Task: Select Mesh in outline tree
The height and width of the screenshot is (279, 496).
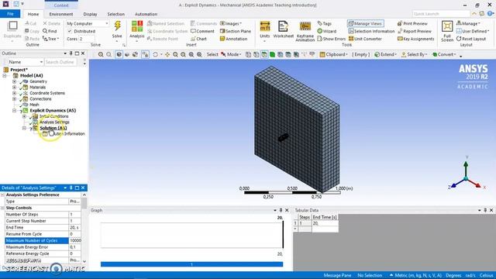Action: [34, 105]
